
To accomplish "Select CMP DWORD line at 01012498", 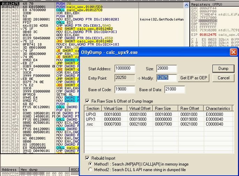I will click(x=92, y=38).
